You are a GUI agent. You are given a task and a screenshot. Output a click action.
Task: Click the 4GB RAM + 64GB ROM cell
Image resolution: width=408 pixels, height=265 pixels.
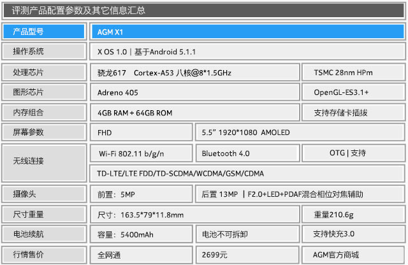point(194,113)
